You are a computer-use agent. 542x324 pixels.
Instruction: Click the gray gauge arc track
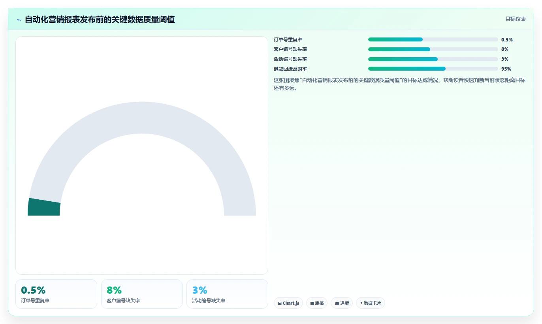142,118
